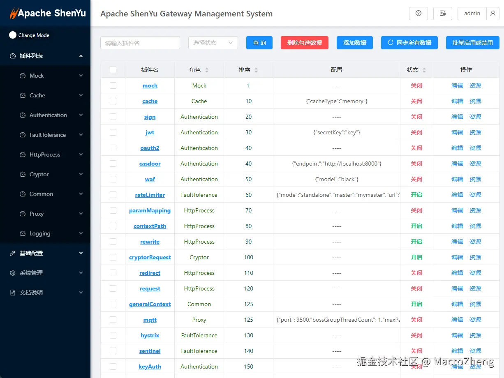Click the 查询 search button
The height and width of the screenshot is (378, 504).
coord(259,43)
